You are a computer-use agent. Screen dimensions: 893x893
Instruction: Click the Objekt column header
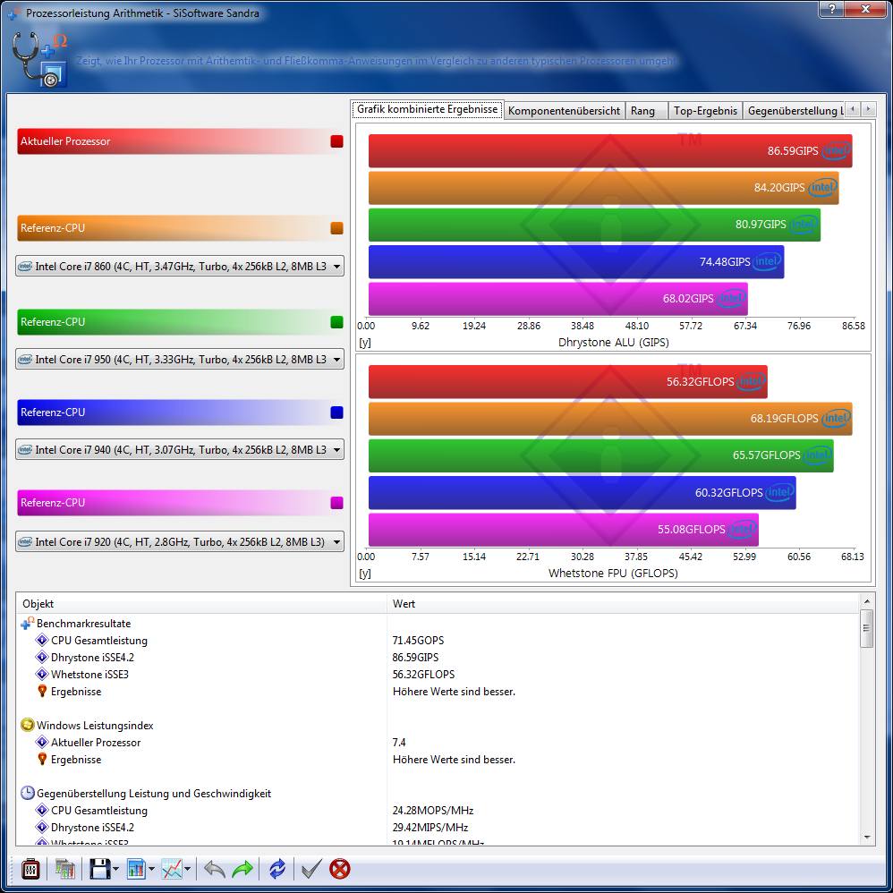[x=201, y=604]
